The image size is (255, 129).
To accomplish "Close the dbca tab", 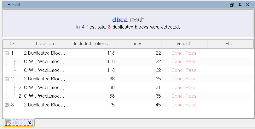I will [30, 123].
